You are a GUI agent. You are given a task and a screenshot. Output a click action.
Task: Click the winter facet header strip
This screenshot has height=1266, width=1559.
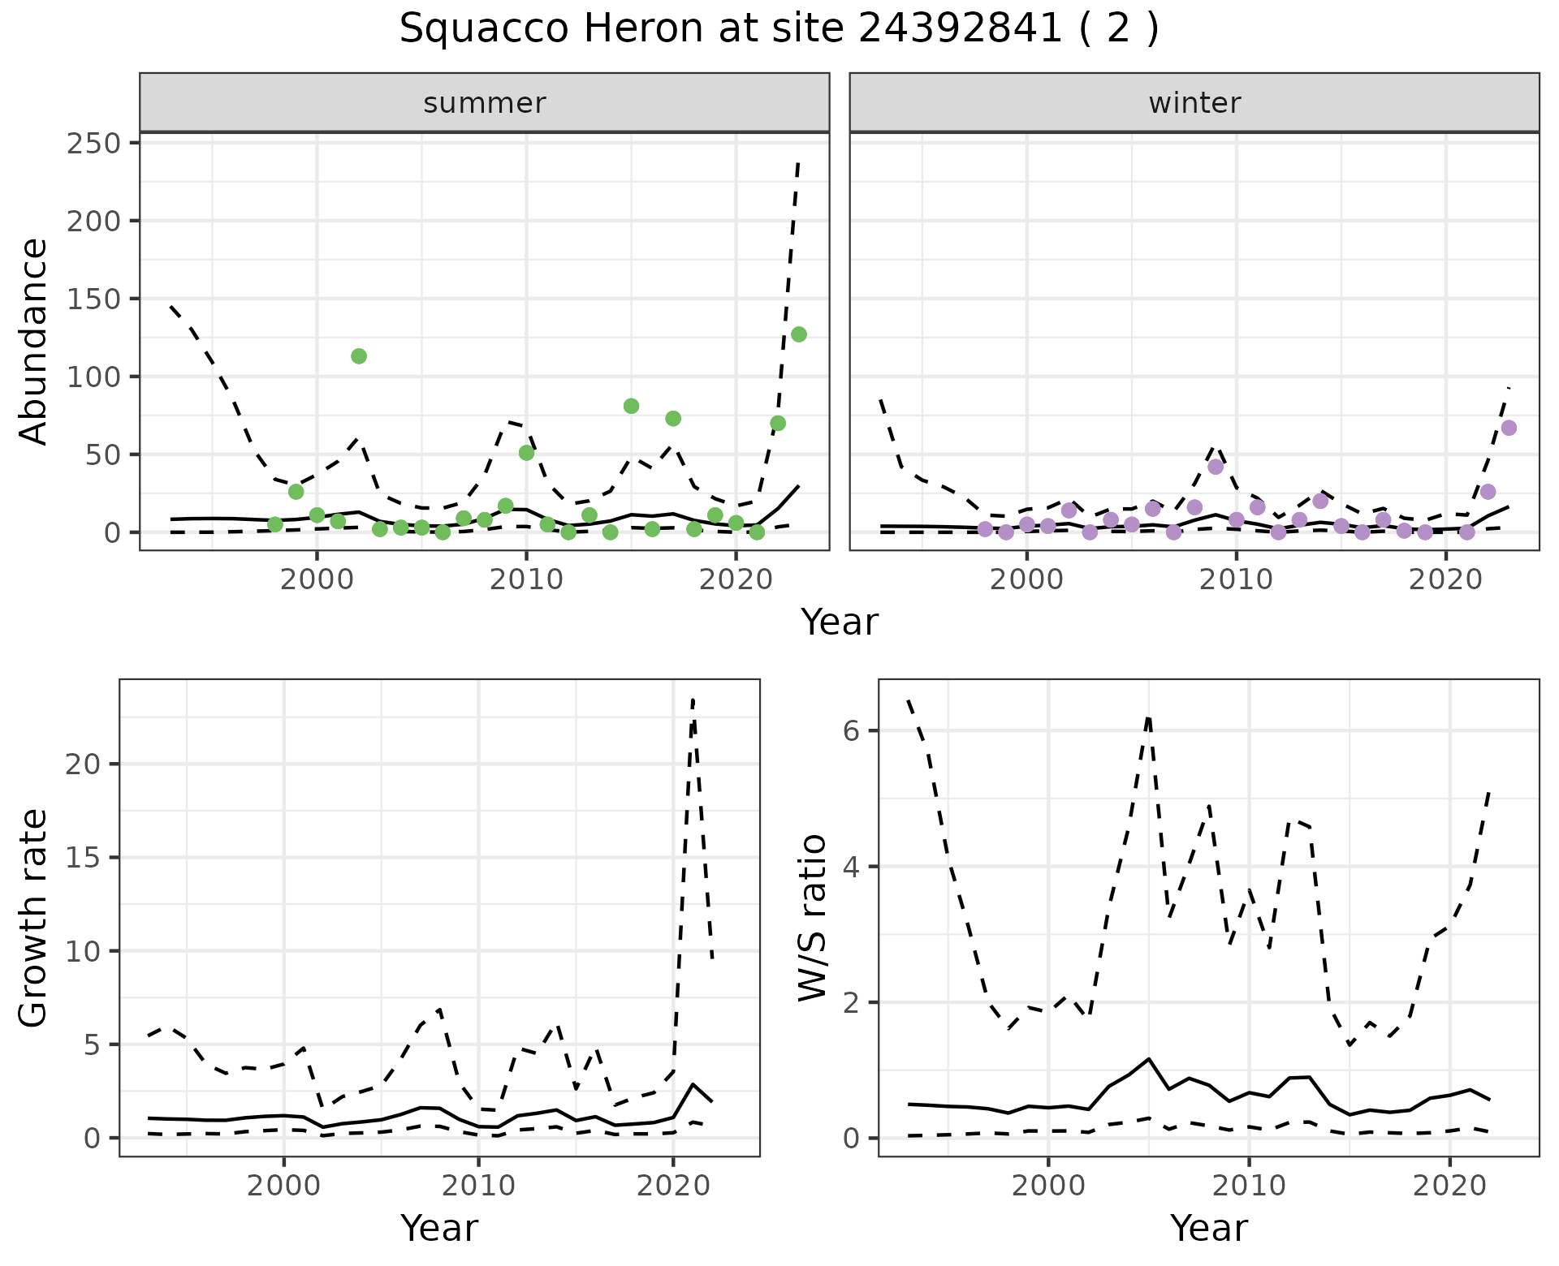coord(1194,103)
